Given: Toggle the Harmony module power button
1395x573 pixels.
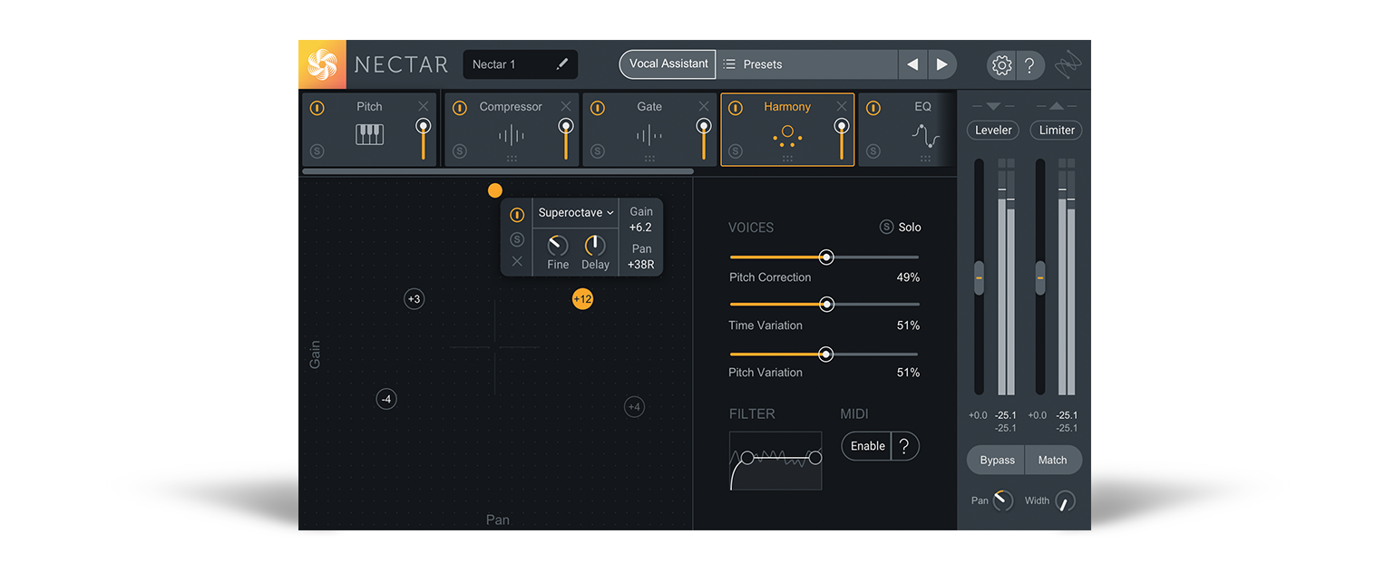Looking at the screenshot, I should coord(736,108).
